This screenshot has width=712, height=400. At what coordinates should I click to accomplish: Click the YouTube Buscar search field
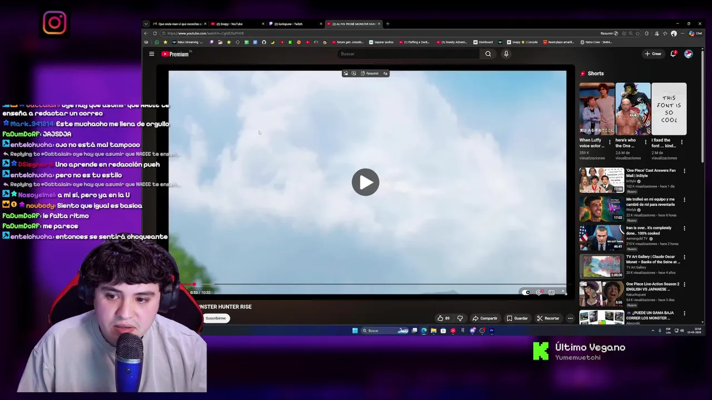408,54
